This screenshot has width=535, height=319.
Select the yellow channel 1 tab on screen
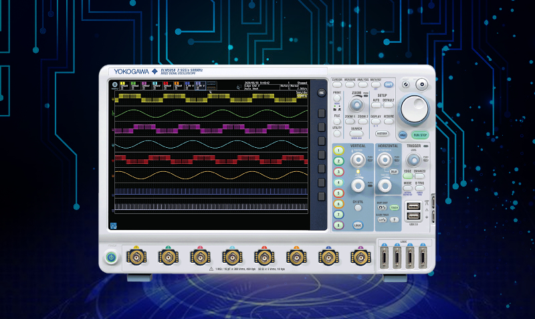click(x=124, y=86)
